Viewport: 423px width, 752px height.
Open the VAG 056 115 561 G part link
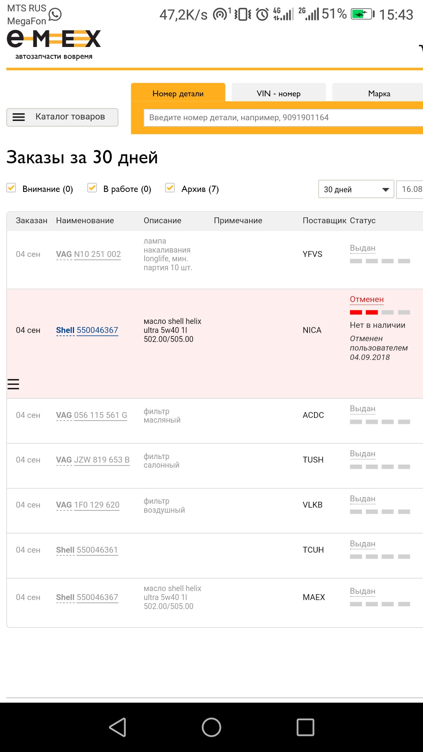pos(92,415)
